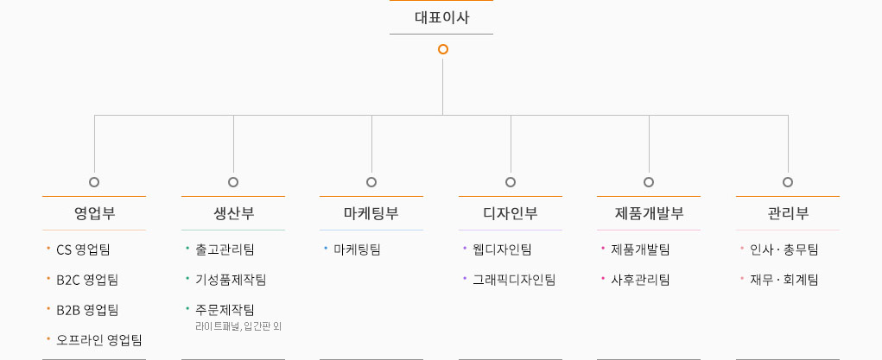The height and width of the screenshot is (360, 882).
Task: Click the circle node above 관리부
Action: coord(788,182)
